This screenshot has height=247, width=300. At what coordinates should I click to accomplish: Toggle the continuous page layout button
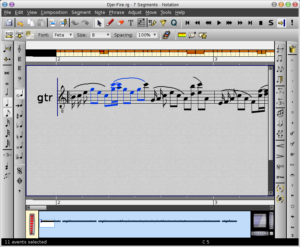[19, 35]
